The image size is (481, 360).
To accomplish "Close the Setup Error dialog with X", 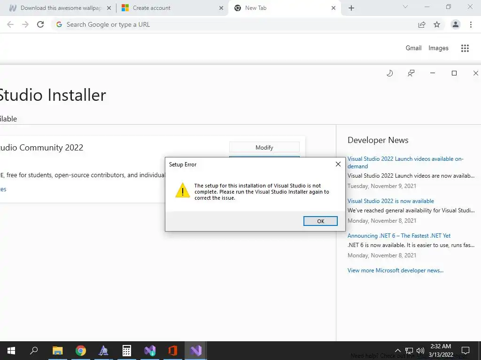I will pos(338,164).
